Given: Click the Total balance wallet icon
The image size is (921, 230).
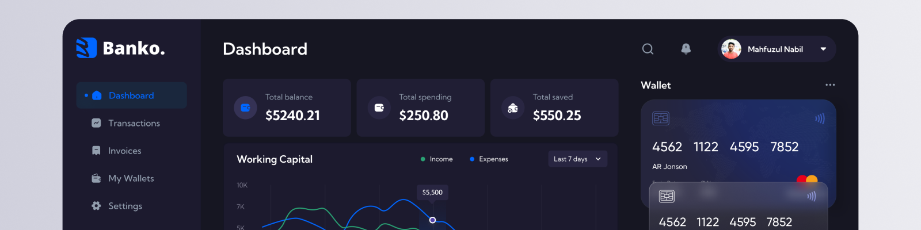Looking at the screenshot, I should [245, 108].
